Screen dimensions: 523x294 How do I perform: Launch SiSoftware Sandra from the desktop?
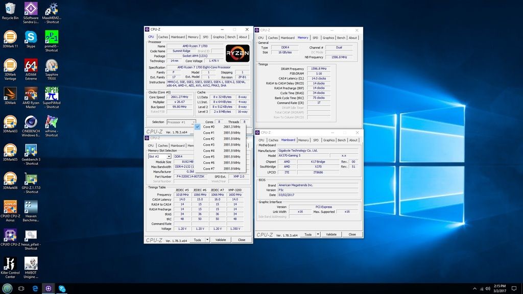tap(31, 13)
